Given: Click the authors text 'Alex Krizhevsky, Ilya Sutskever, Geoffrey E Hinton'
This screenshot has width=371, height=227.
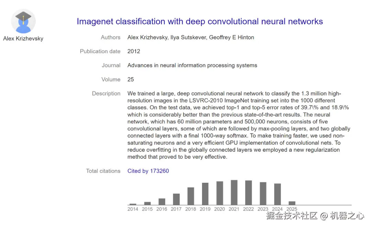Looking at the screenshot, I should [191, 37].
